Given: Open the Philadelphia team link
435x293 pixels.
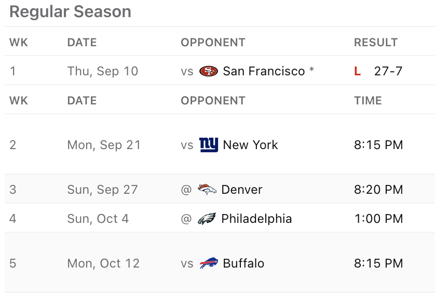Looking at the screenshot, I should coord(256,219).
